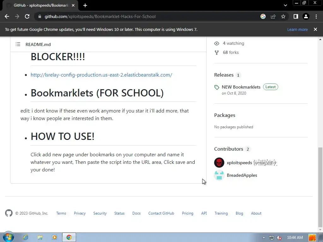Image resolution: width=323 pixels, height=242 pixels.
Task: Click the README.md title
Action: (x=38, y=44)
